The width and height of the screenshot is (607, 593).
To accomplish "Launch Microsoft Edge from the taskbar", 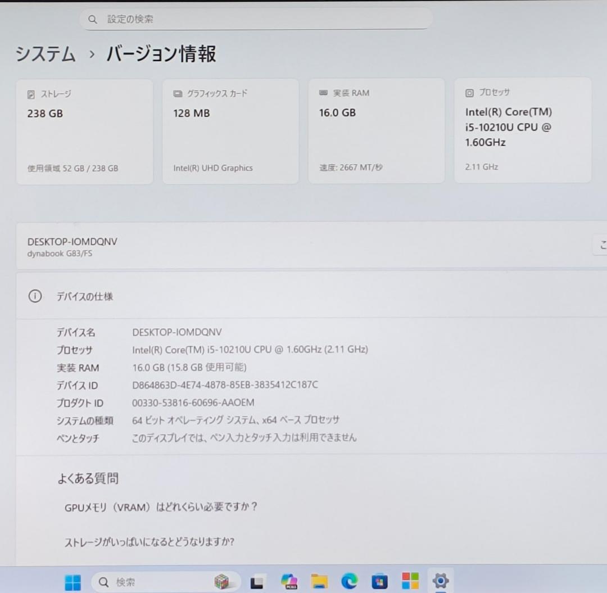I will 350,582.
